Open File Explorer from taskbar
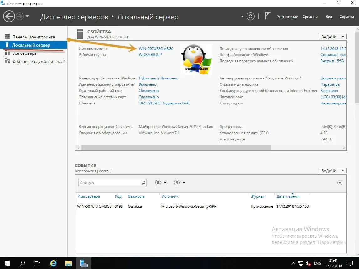Screen dimensions: 359x269 click(x=68, y=263)
